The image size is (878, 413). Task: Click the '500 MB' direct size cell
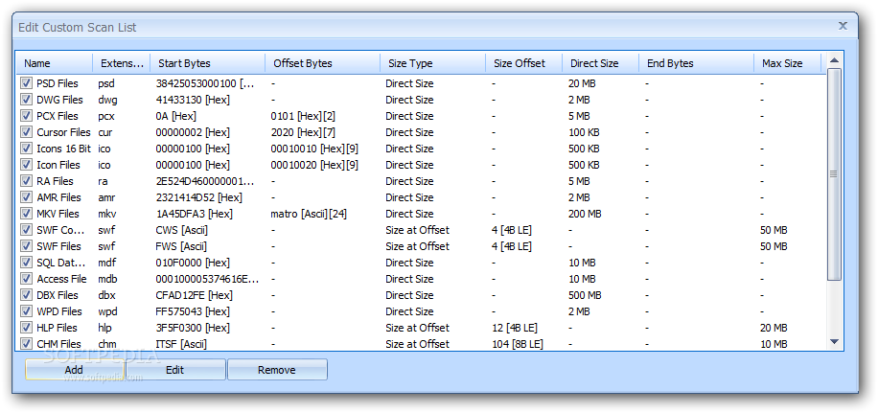tap(585, 295)
